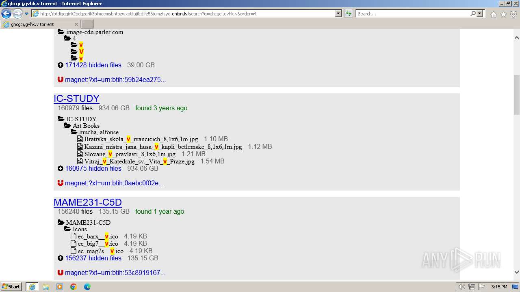Viewport: 520px width, 292px height.
Task: Launch Microsoft Edge from taskbar
Action: tap(87, 287)
